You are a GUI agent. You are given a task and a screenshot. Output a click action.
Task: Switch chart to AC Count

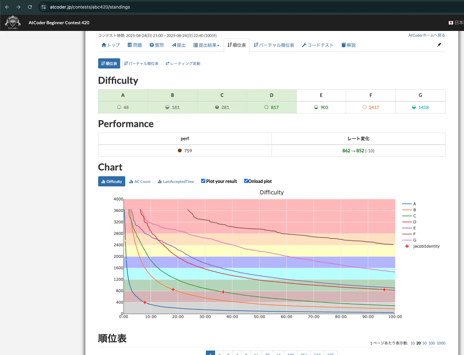click(x=140, y=181)
